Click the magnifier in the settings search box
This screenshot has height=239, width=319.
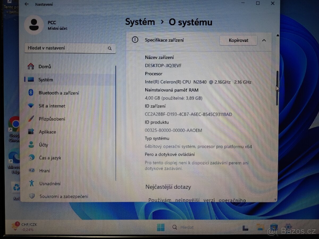point(110,48)
